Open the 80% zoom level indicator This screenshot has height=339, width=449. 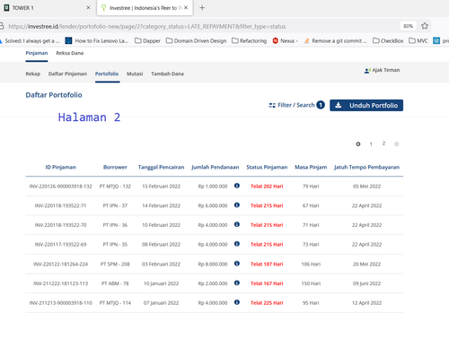[408, 26]
